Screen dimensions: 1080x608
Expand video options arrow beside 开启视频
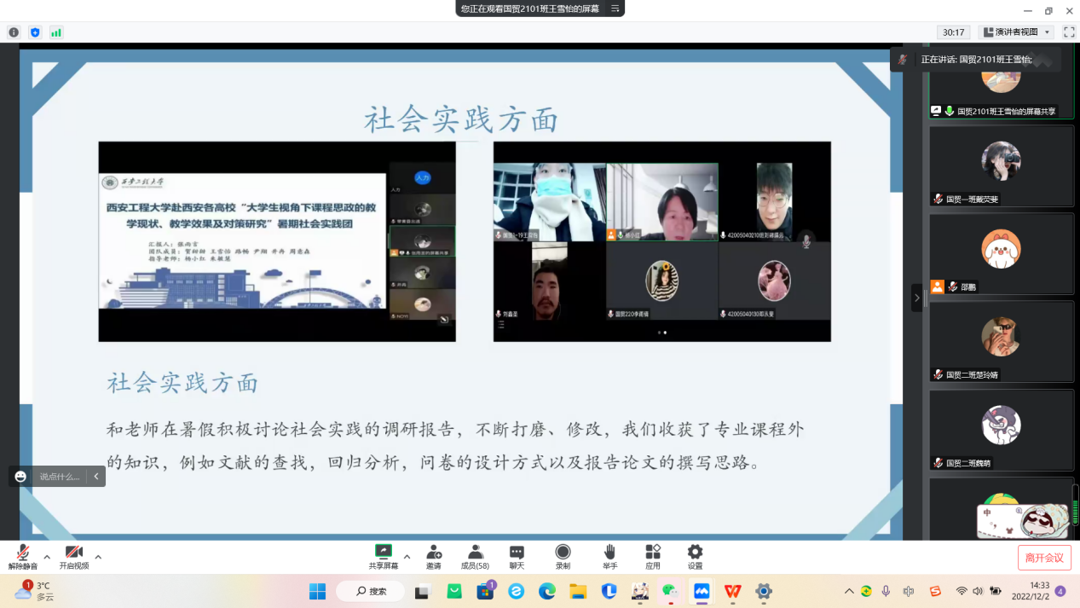[98, 557]
